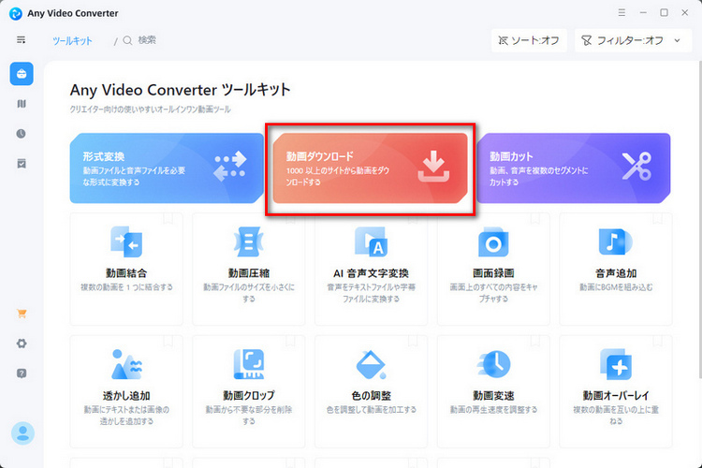Image resolution: width=702 pixels, height=468 pixels.
Task: Click the download arrow on 動画ダウンロード
Action: tap(433, 167)
